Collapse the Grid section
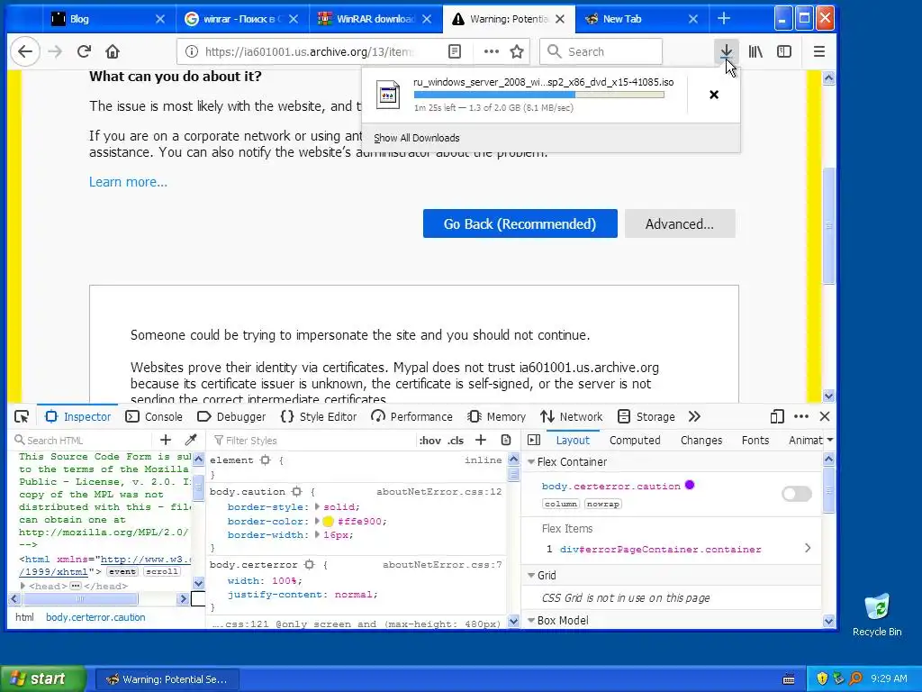This screenshot has height=692, width=922. pos(531,576)
